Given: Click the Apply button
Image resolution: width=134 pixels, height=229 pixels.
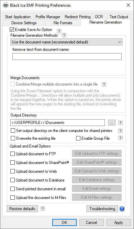Looking at the screenshot, I should [119, 223].
